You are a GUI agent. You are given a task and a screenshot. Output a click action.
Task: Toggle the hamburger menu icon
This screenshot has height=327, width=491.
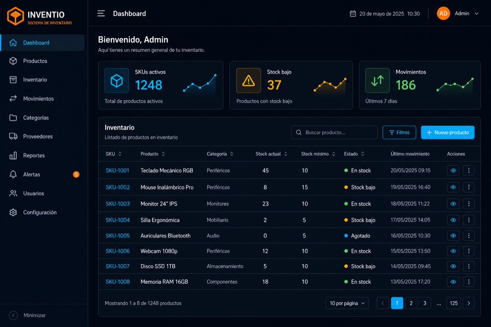click(101, 13)
